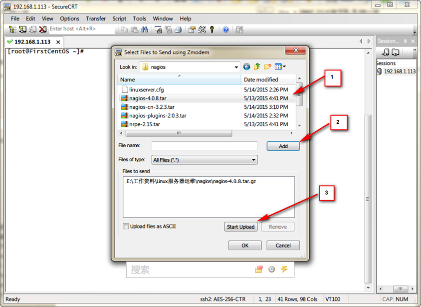
Task: Click the Add button
Action: click(283, 146)
